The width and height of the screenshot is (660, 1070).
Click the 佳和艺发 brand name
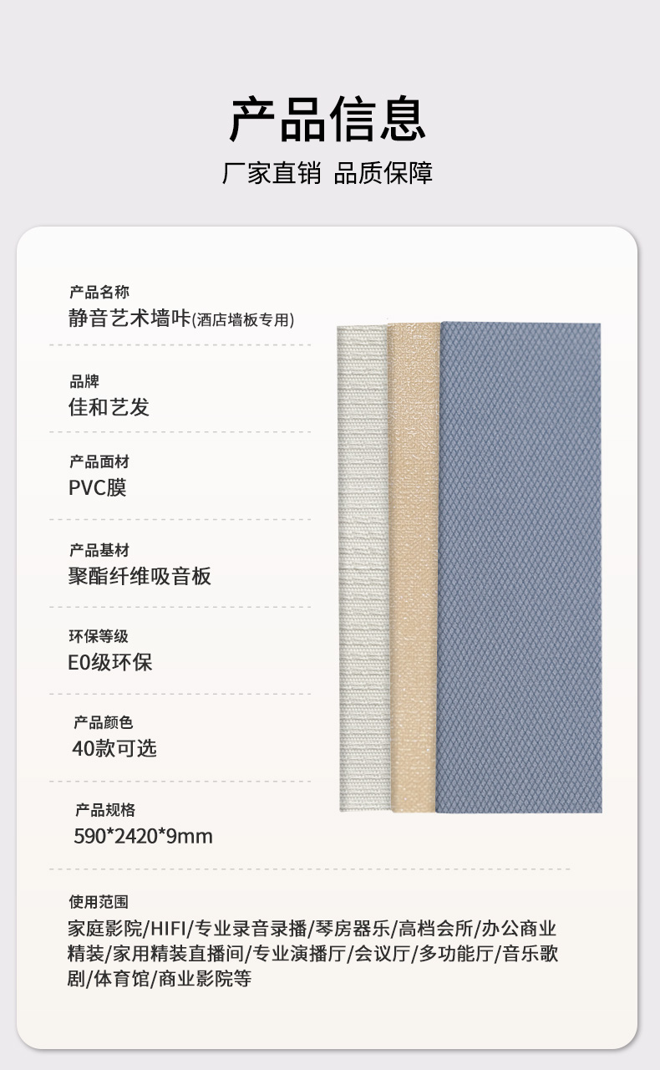(x=109, y=407)
